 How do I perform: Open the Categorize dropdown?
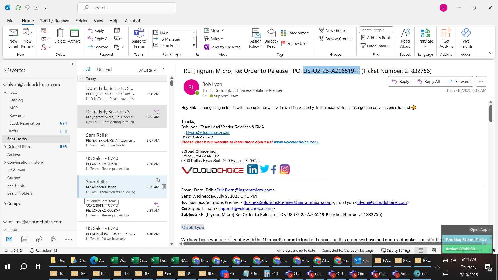pyautogui.click(x=295, y=33)
